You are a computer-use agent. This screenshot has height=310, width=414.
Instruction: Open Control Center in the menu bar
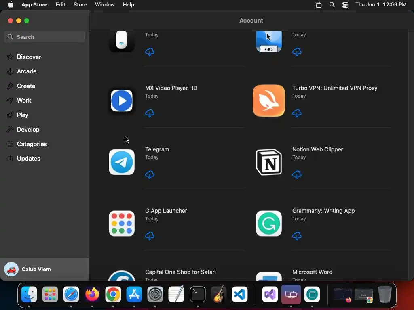pos(345,5)
